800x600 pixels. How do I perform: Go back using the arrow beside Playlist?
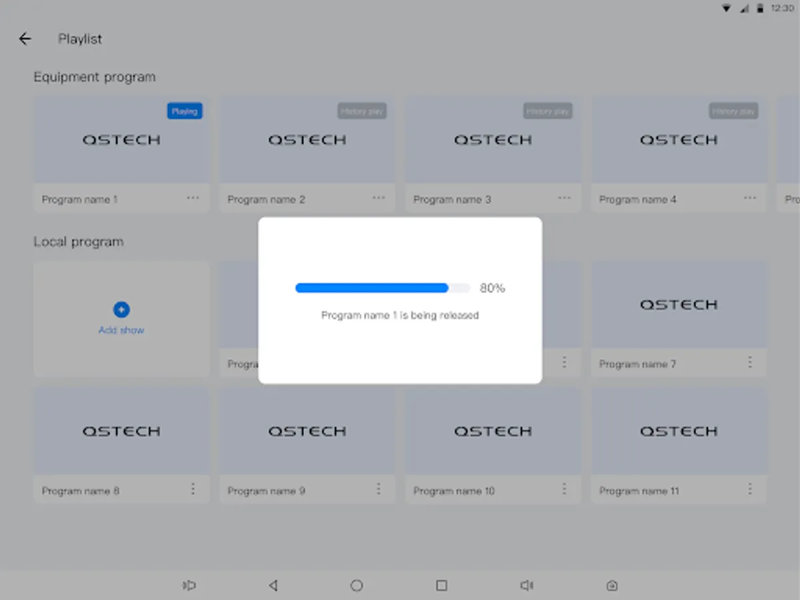click(25, 39)
